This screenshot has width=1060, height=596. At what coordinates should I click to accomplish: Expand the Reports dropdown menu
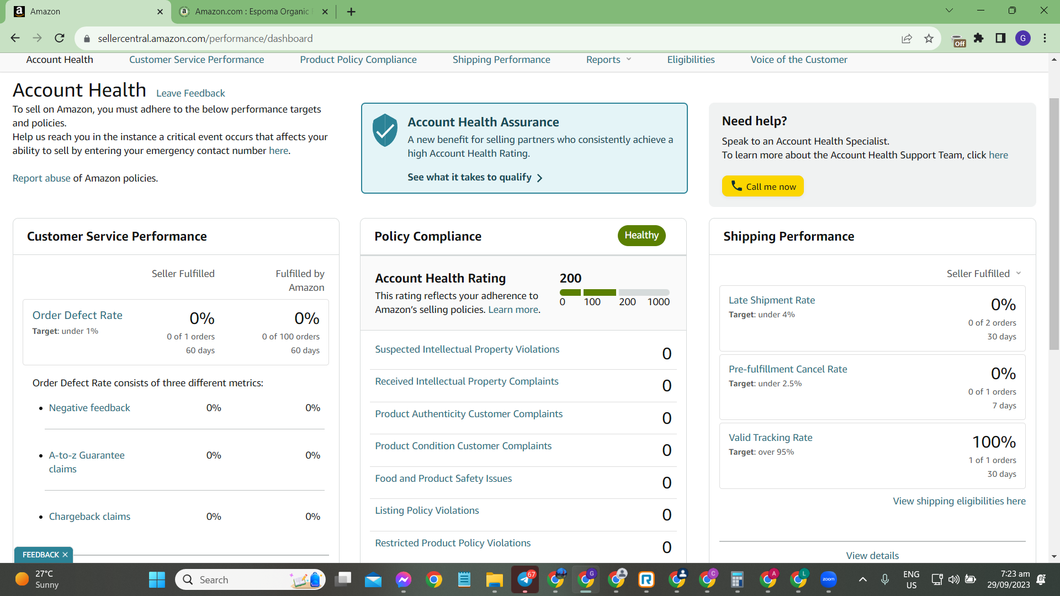608,60
